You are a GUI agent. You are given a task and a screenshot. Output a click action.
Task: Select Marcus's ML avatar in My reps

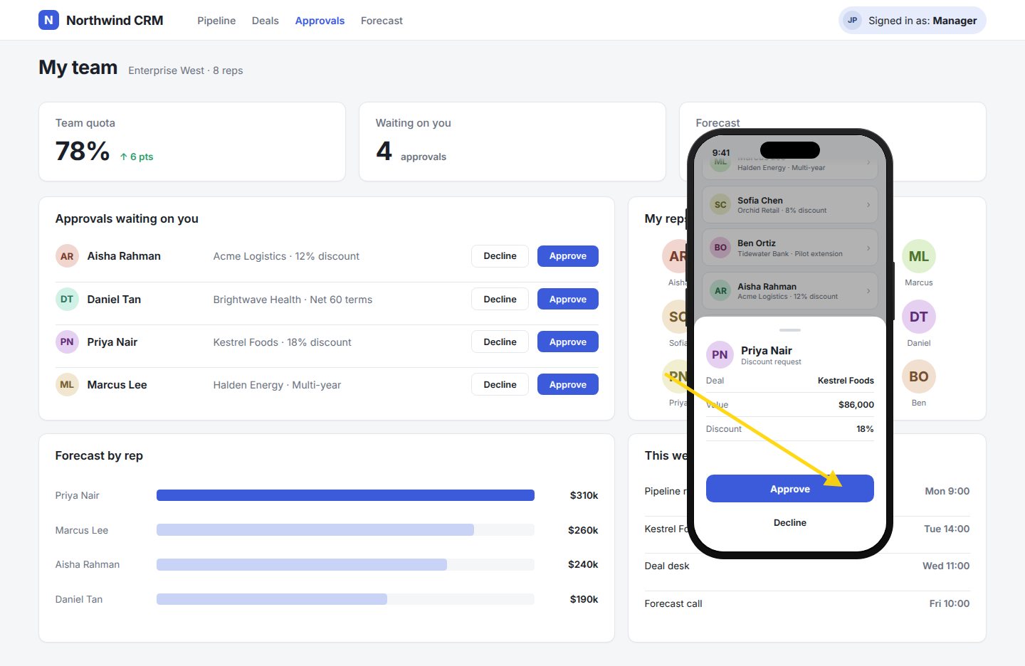click(x=919, y=256)
